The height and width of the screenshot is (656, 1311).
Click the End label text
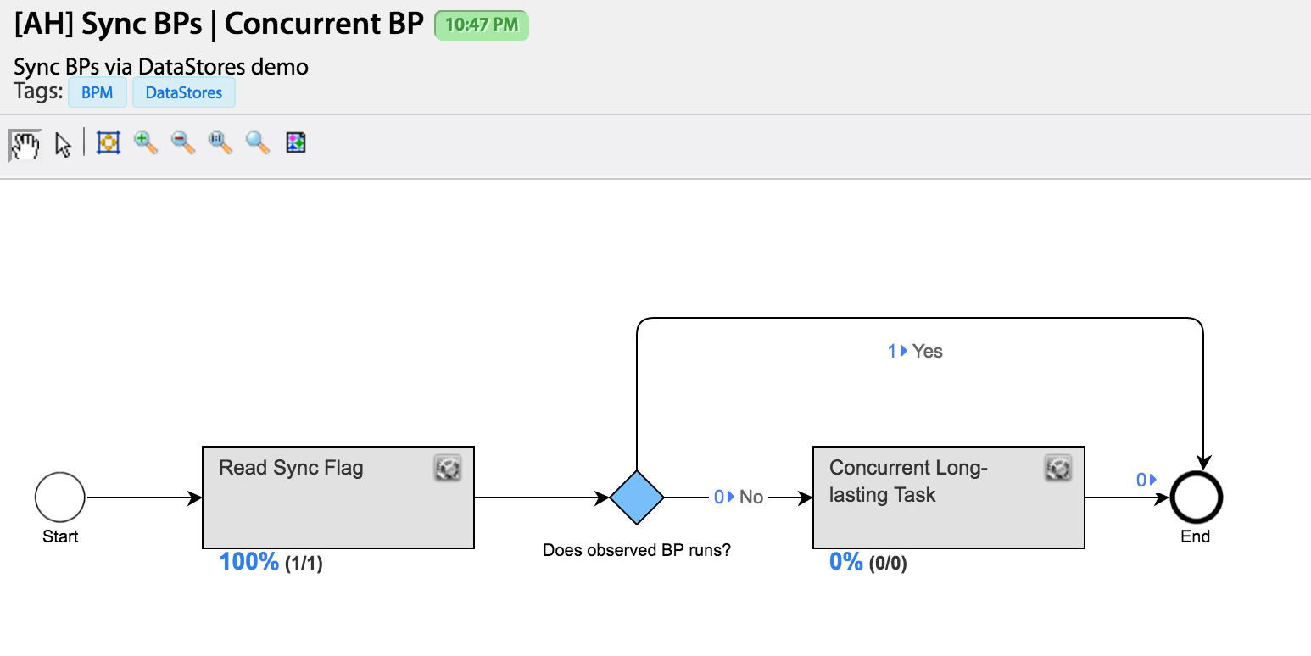[1196, 536]
